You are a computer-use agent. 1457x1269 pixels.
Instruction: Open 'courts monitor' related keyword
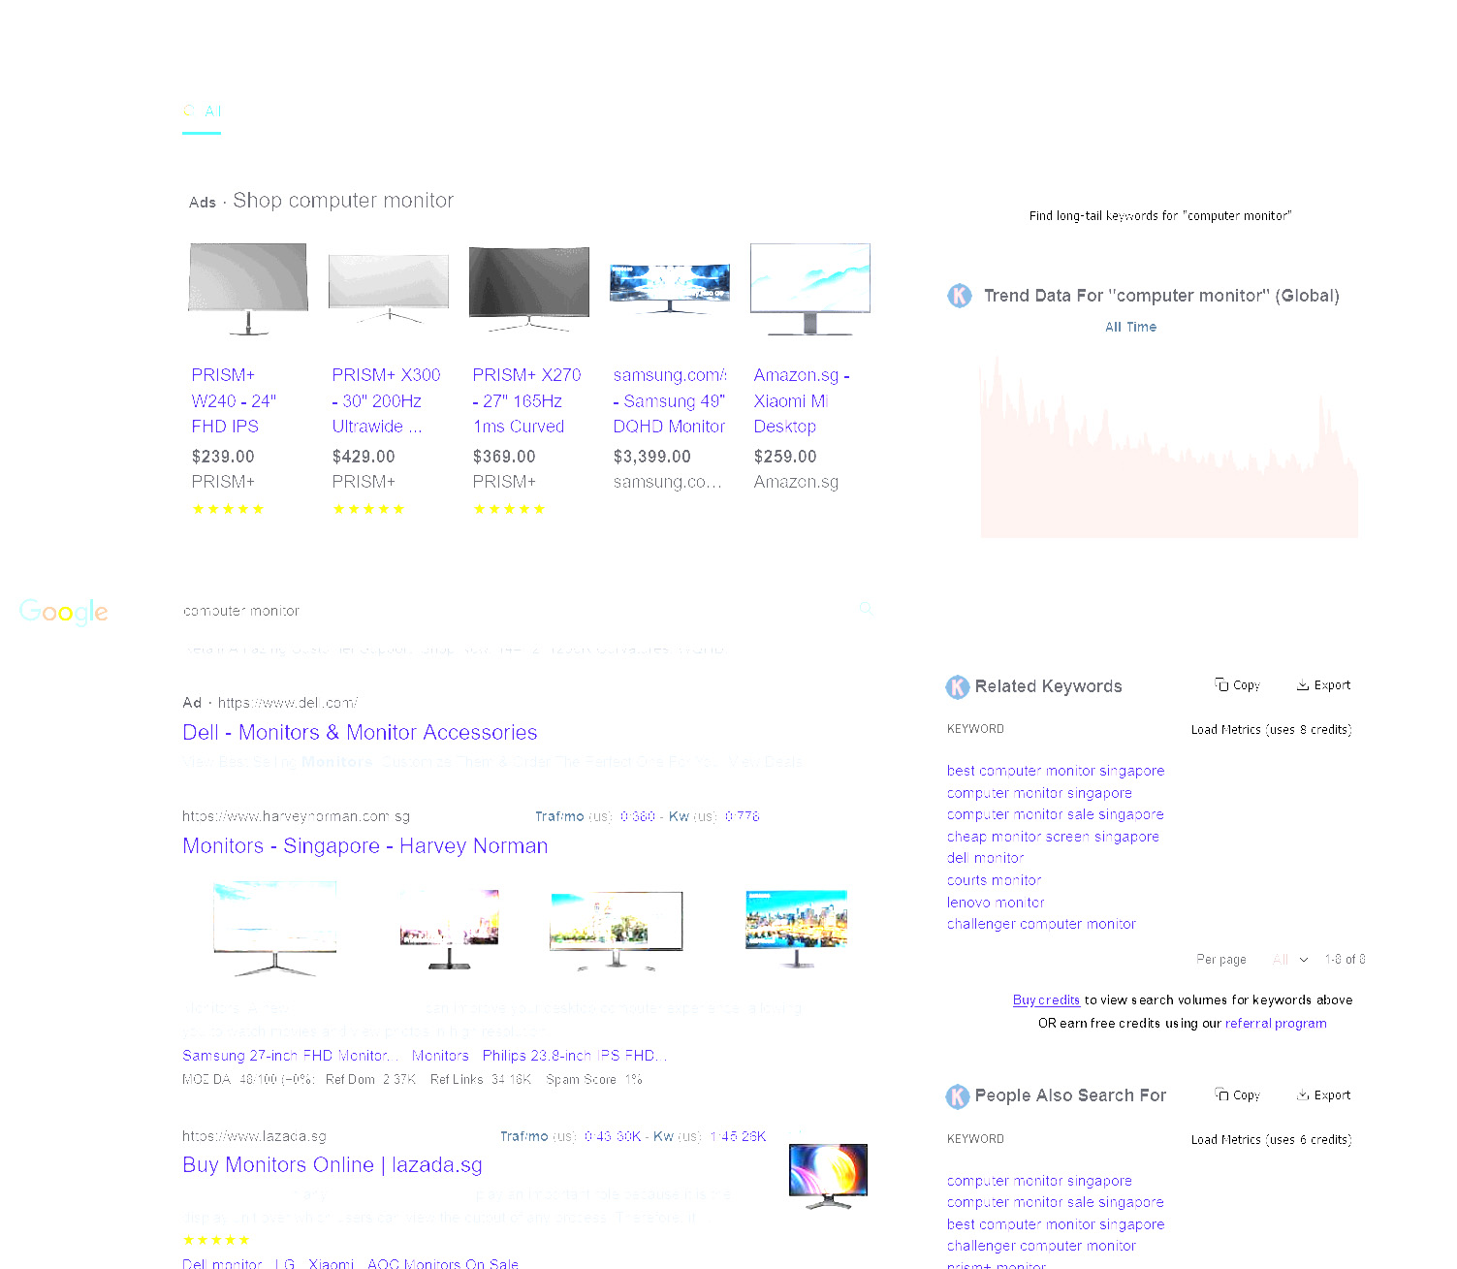coord(994,881)
